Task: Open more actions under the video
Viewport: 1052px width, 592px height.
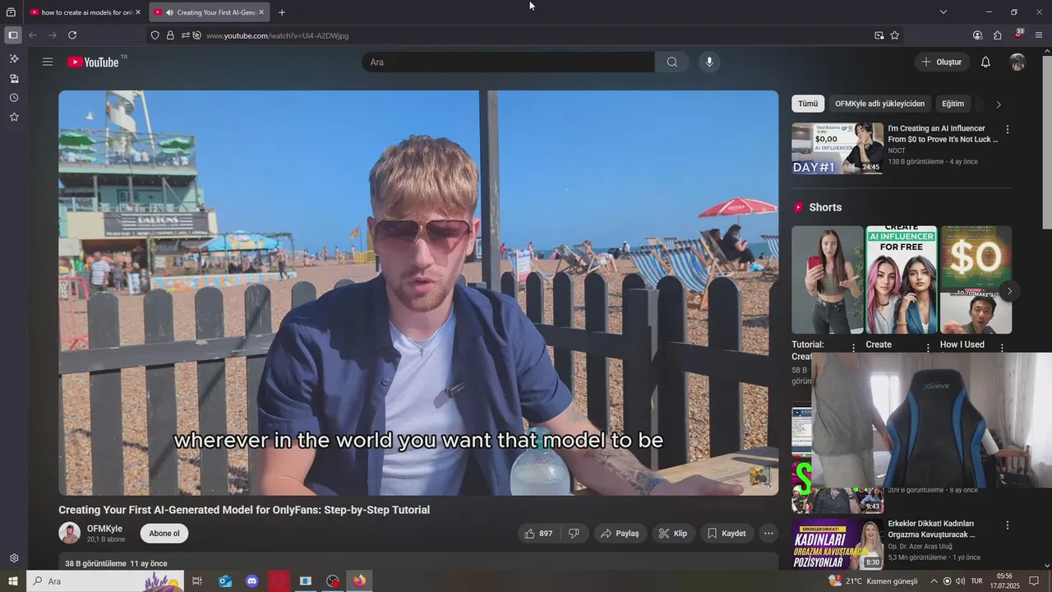Action: pos(768,534)
